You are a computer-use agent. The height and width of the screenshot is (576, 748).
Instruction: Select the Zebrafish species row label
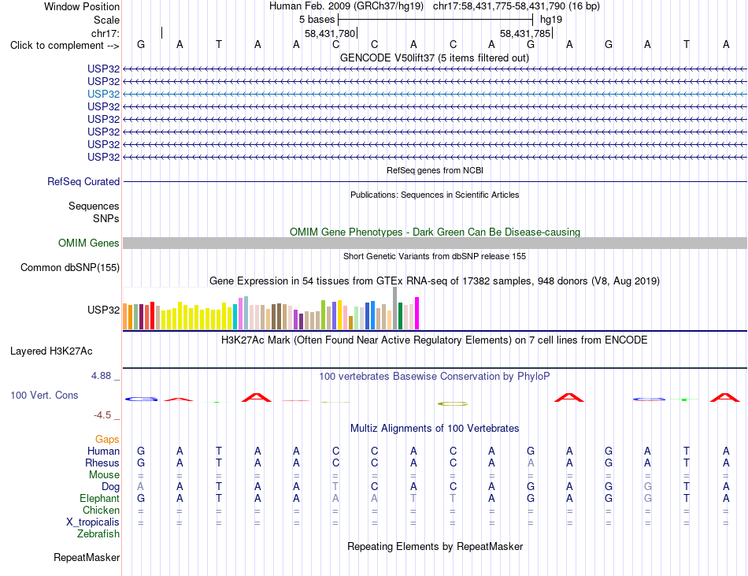(98, 534)
